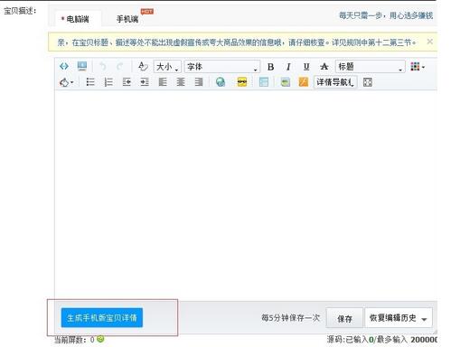Click inside the description editor area
Image resolution: width=451 pixels, height=347 pixels.
click(x=246, y=195)
